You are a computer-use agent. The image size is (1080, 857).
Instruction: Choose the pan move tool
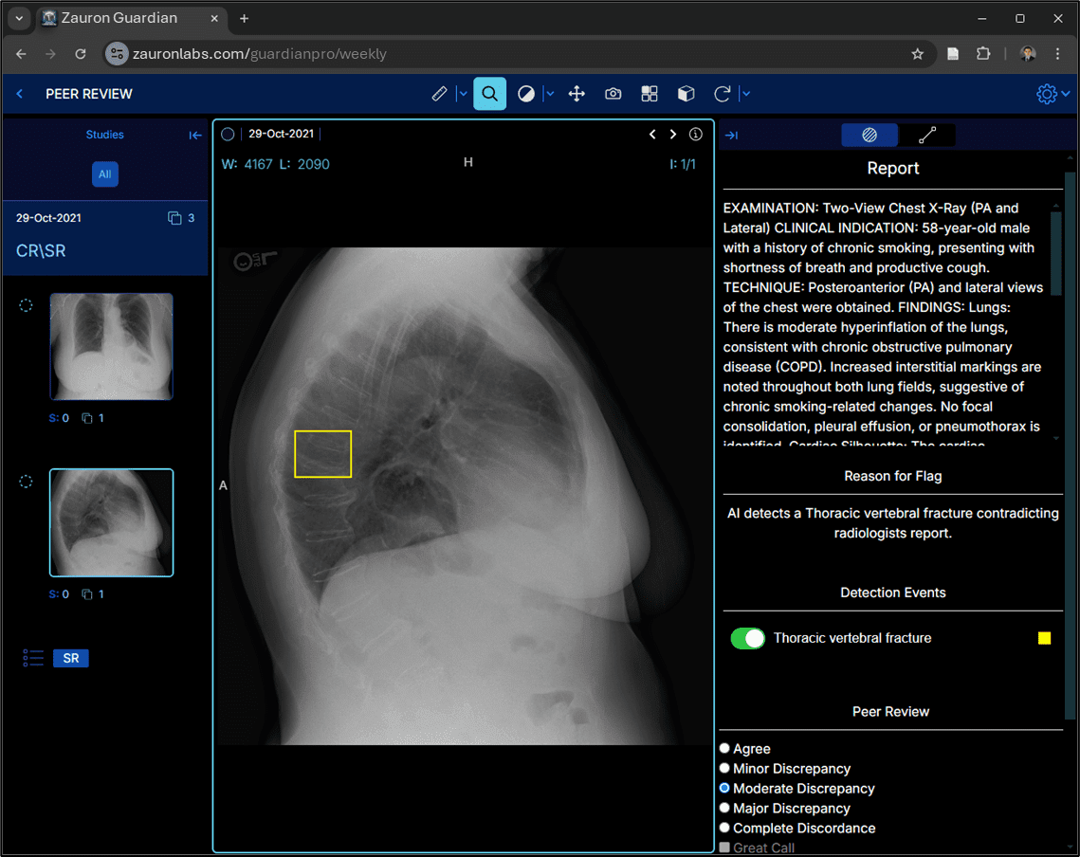(x=577, y=94)
